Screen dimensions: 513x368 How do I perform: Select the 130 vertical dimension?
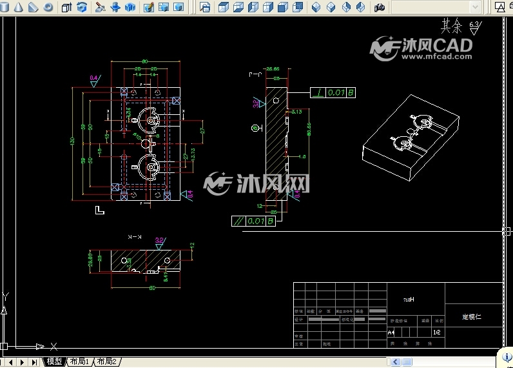[72, 141]
